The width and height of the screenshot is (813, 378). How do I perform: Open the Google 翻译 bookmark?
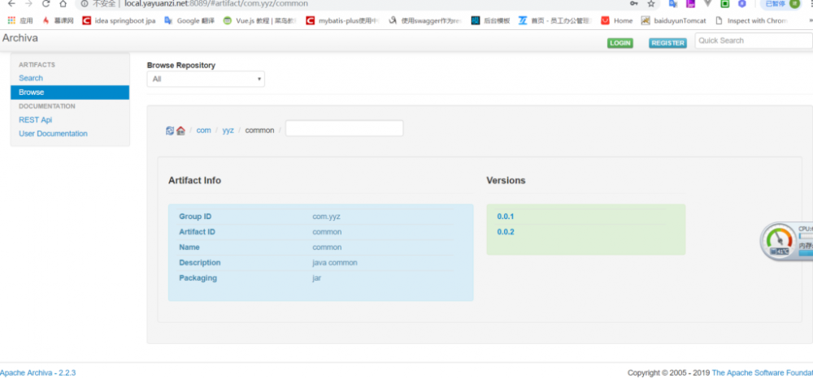(189, 20)
